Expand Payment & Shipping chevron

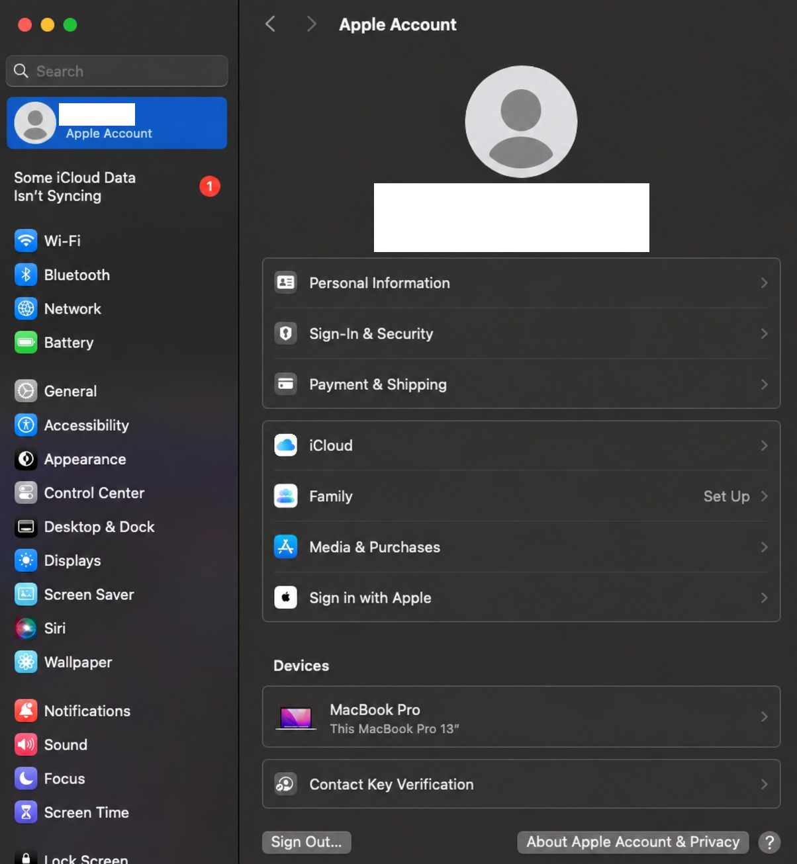[764, 384]
